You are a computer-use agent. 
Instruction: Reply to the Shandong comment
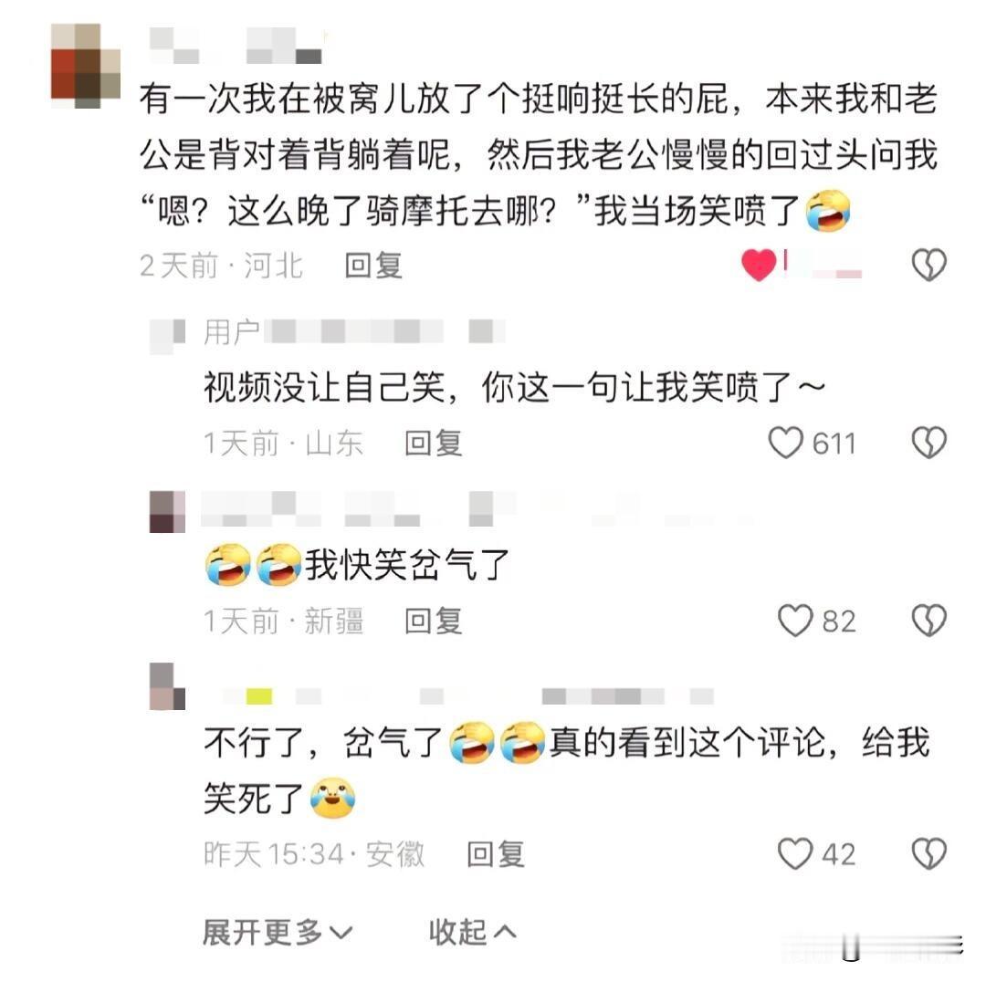click(434, 444)
